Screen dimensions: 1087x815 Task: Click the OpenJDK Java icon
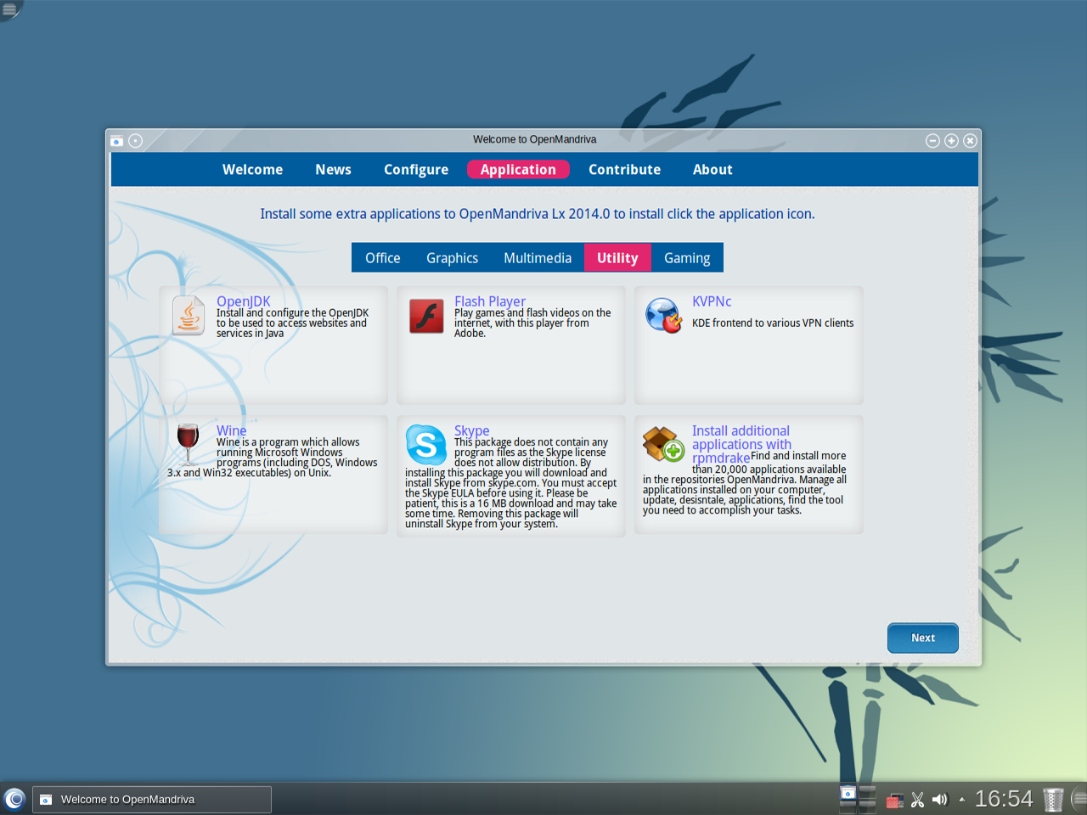188,316
